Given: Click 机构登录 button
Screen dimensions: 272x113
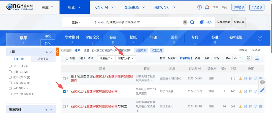Looking at the screenshot, I should [239, 7].
